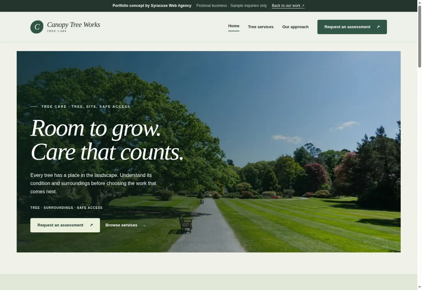
Task: Click the hero heading 'Room to grow.'
Action: click(96, 128)
